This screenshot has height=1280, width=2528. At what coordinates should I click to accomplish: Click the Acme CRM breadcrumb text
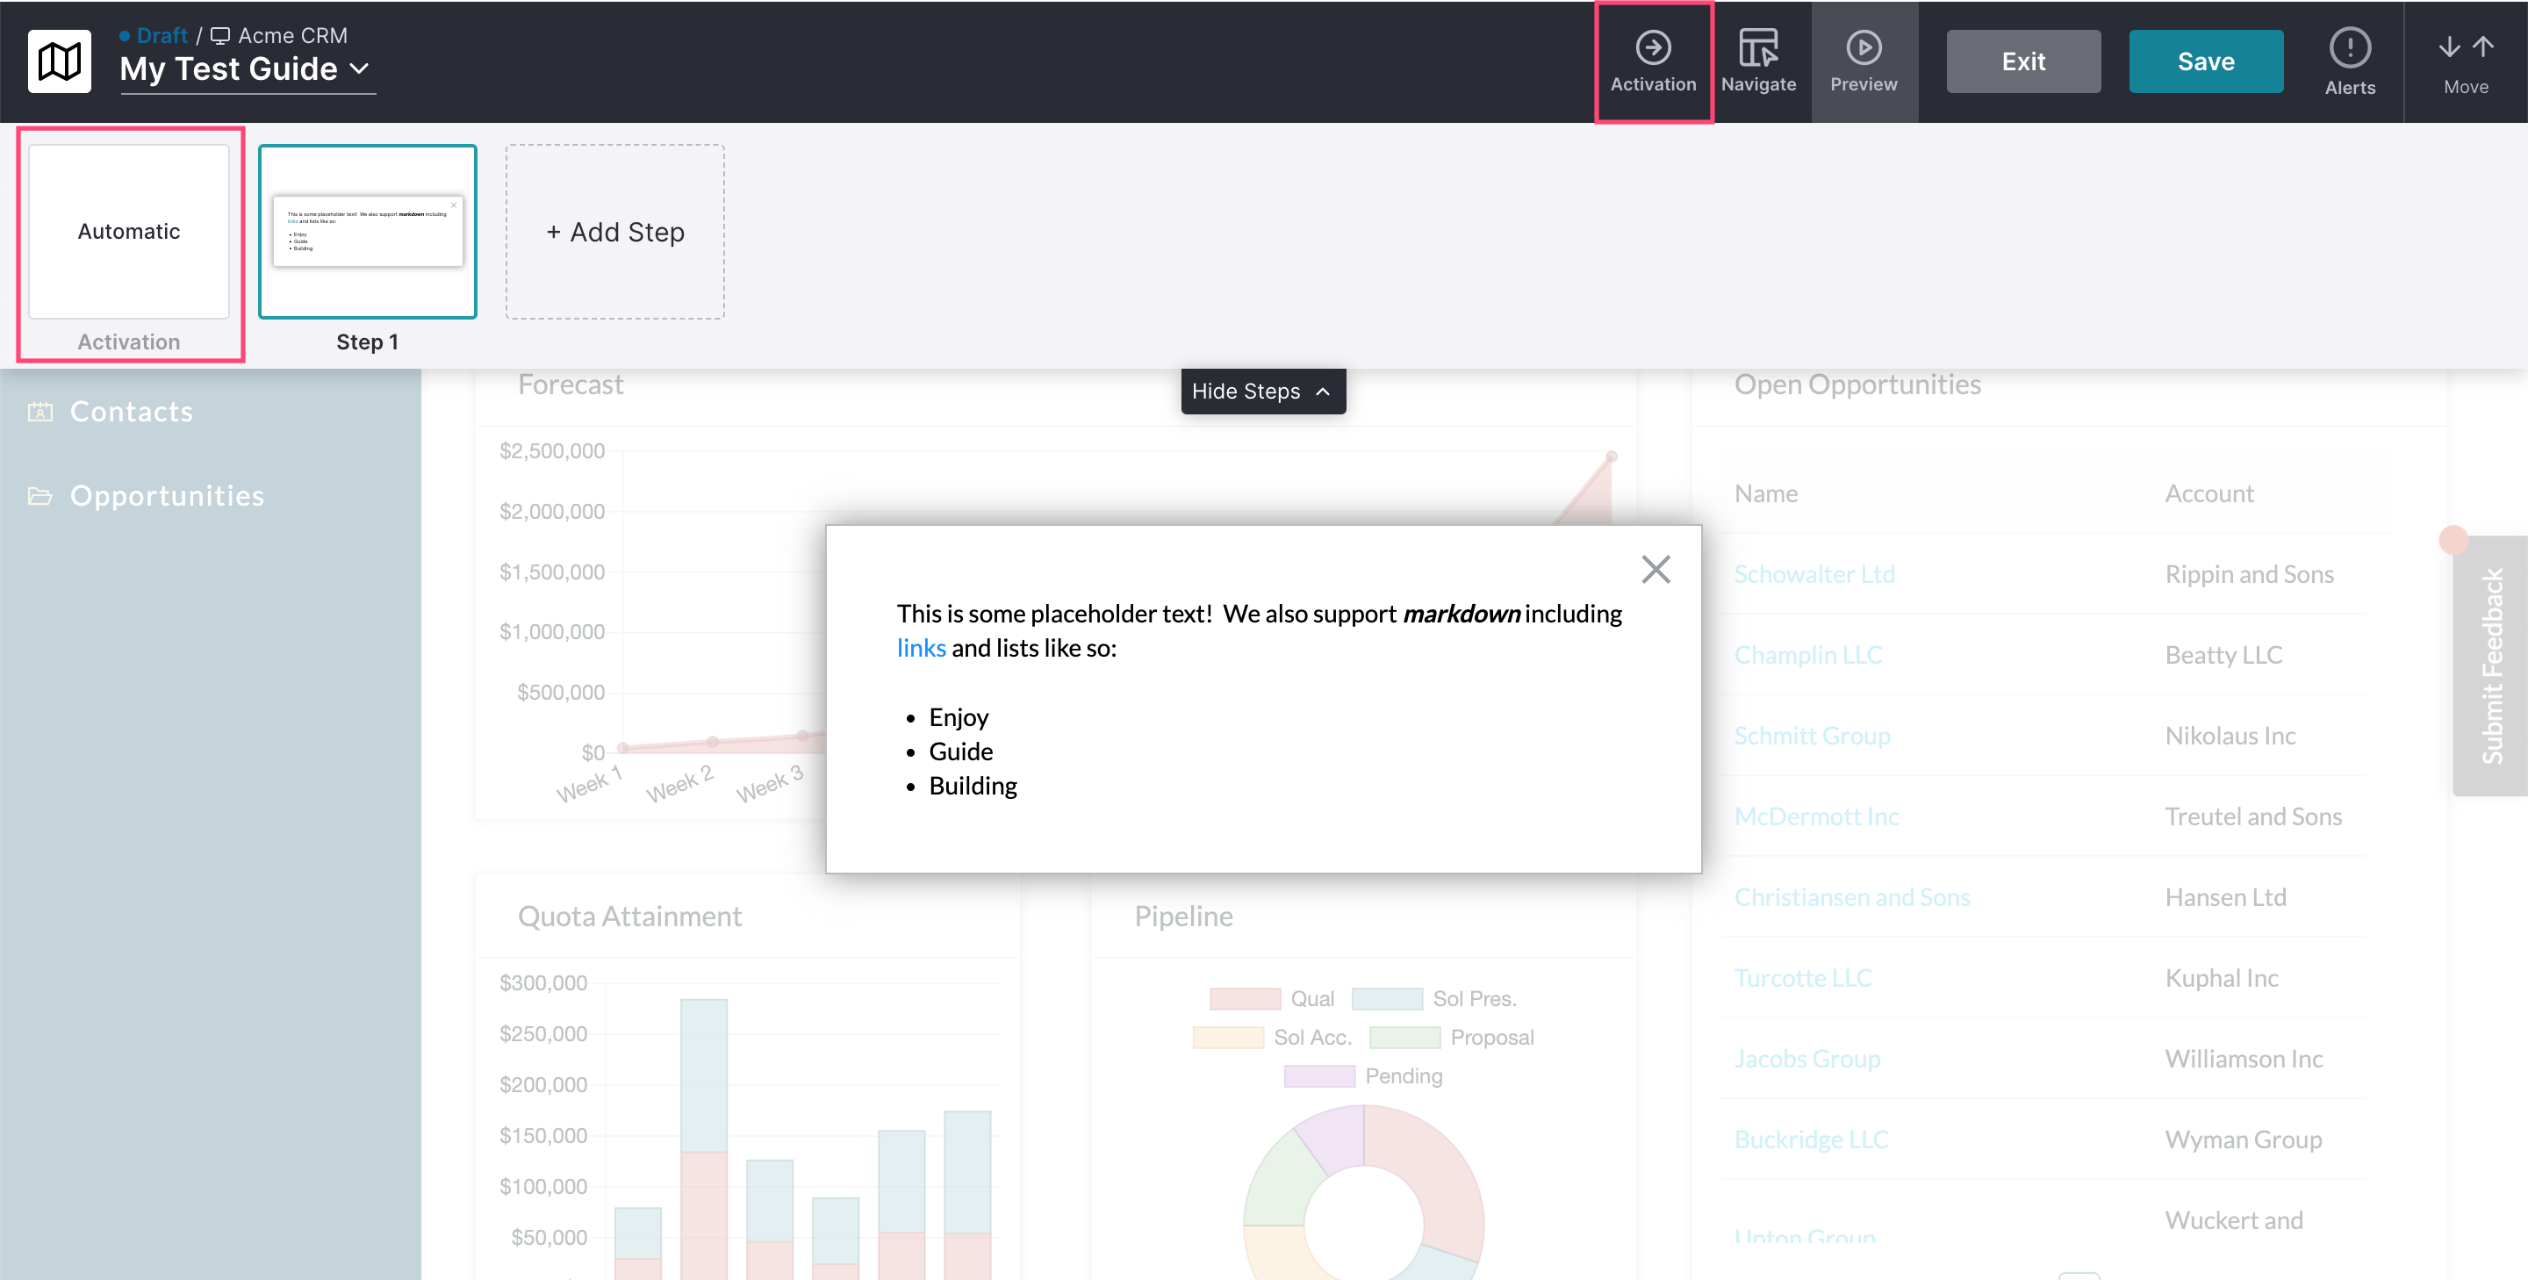(292, 35)
